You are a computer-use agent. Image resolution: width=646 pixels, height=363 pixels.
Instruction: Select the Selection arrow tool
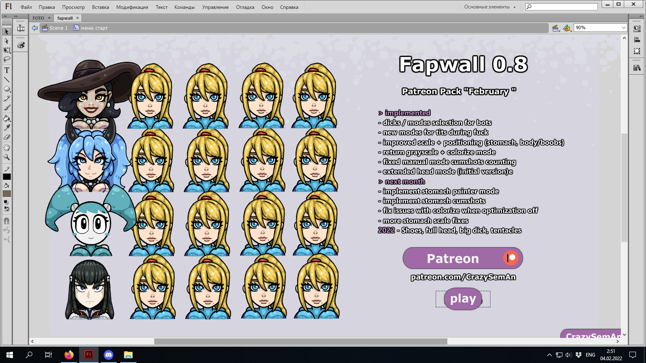[x=7, y=31]
